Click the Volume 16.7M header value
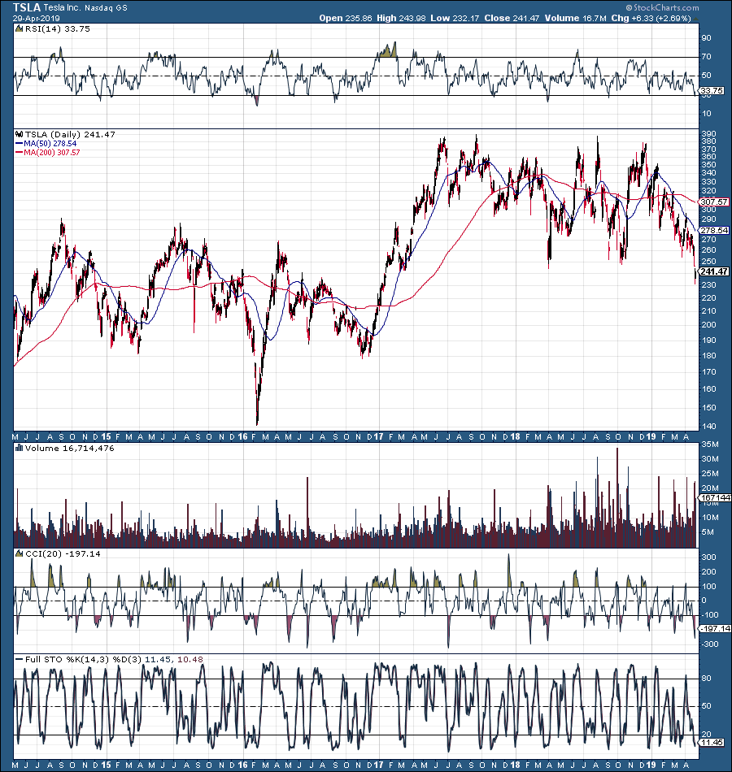The image size is (732, 772). click(575, 18)
